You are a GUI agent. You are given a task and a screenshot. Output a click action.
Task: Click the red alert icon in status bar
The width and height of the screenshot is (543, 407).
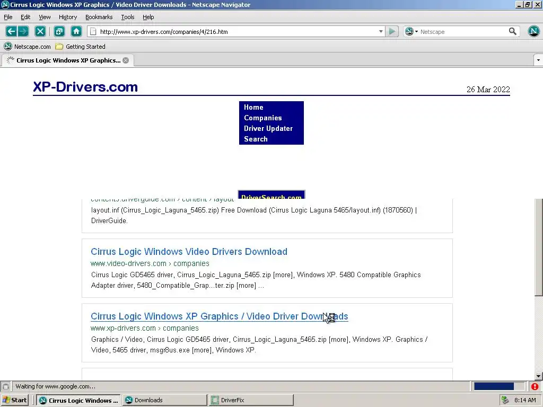pos(535,386)
